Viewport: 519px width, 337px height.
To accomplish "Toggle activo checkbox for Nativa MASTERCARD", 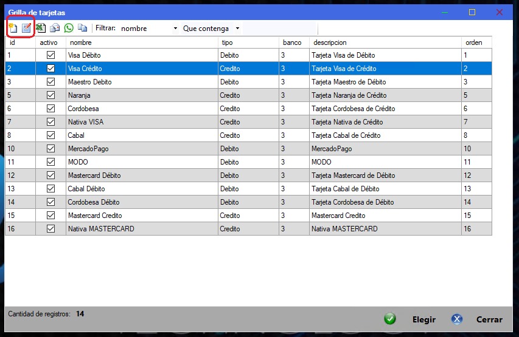I will coord(51,229).
